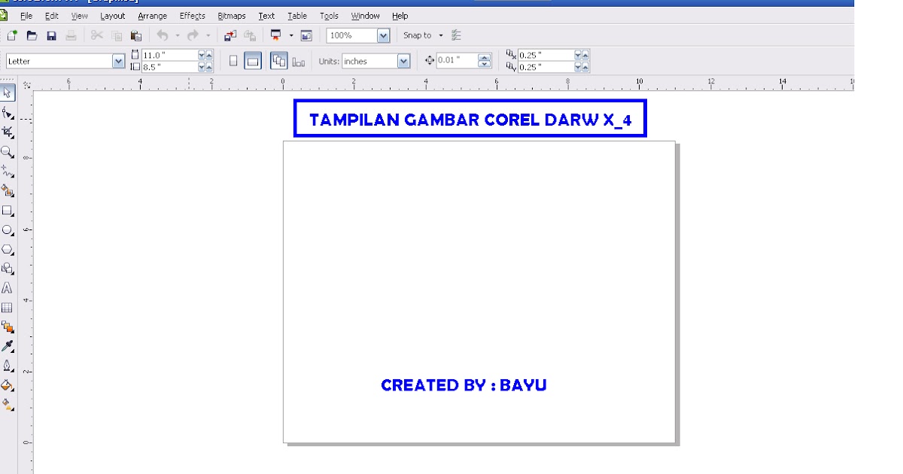
Task: Select the Polygon tool
Action: [x=8, y=249]
